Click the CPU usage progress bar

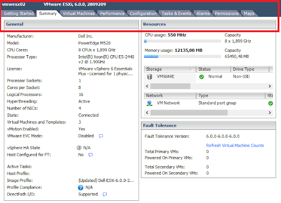tap(183, 41)
